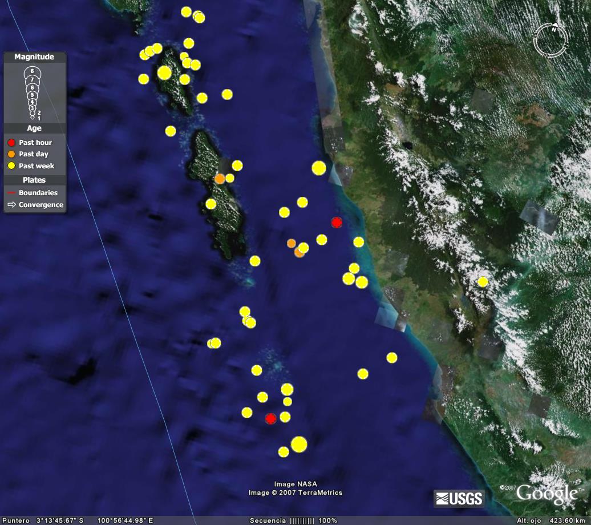591x525 pixels.
Task: Click the Boundaries legend label
Action: click(x=38, y=193)
